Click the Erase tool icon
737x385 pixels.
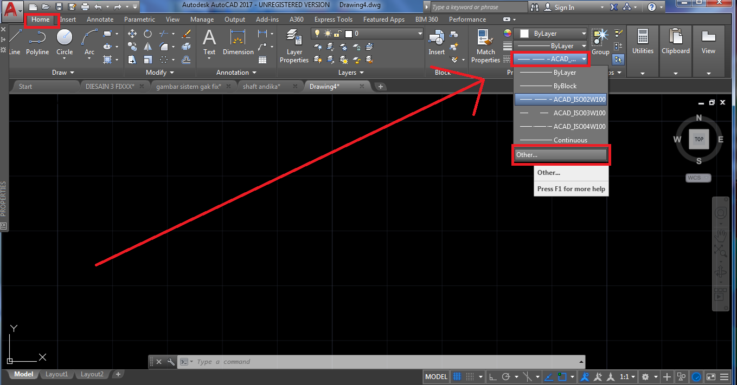coord(186,34)
